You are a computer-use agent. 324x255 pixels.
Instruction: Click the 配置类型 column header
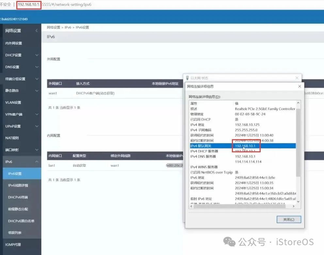tap(79, 156)
